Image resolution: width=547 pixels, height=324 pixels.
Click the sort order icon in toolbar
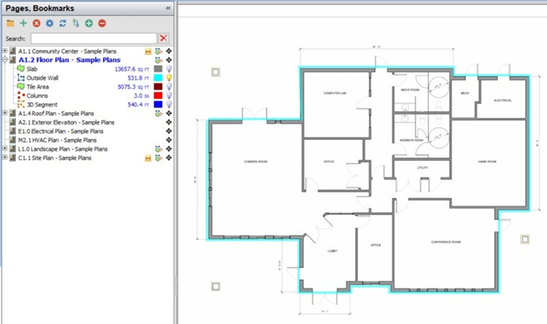click(x=76, y=23)
